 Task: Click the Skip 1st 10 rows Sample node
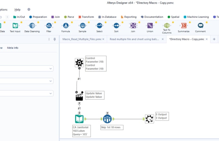click(x=107, y=119)
